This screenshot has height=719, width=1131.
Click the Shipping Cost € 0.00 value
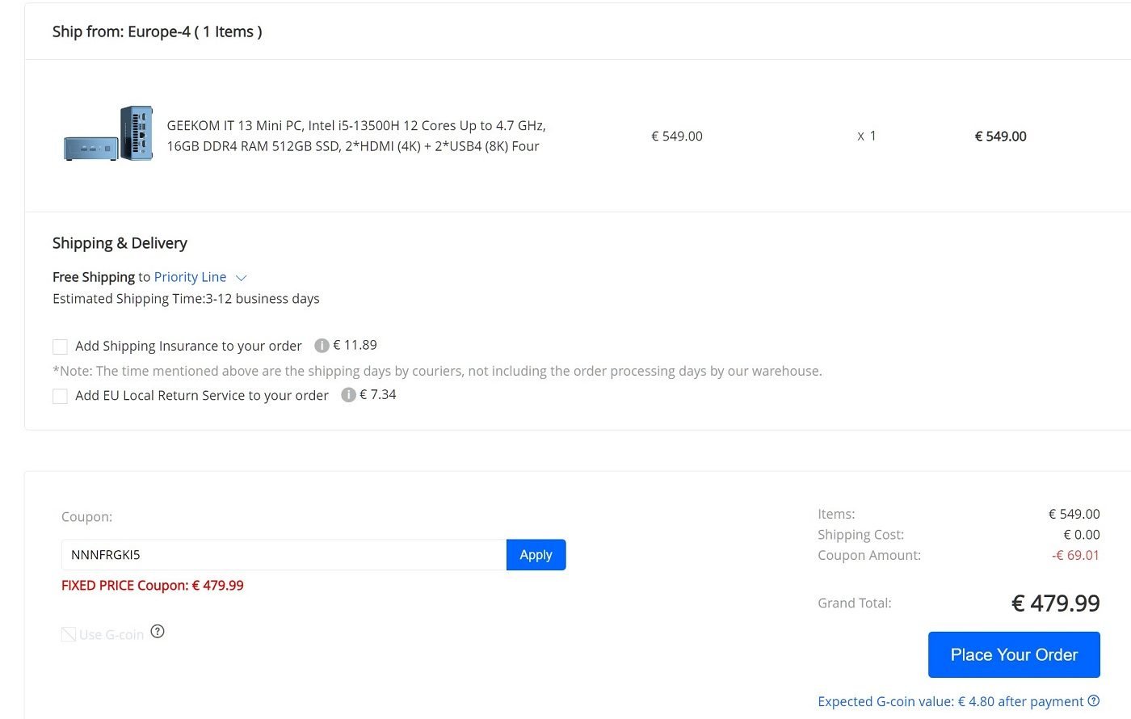[x=1082, y=535]
